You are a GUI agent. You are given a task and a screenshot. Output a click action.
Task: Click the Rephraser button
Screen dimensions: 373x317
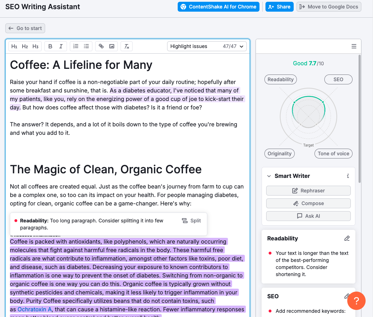tap(308, 191)
